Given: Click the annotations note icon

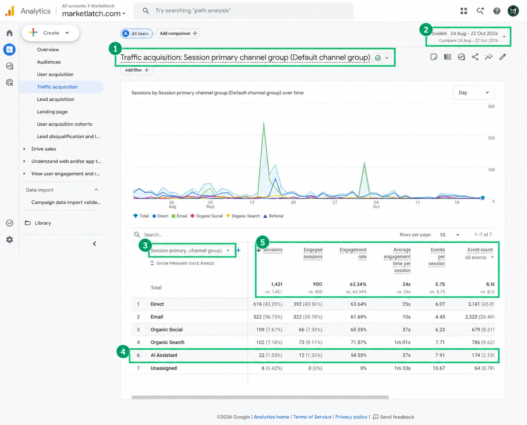Looking at the screenshot, I should 434,57.
